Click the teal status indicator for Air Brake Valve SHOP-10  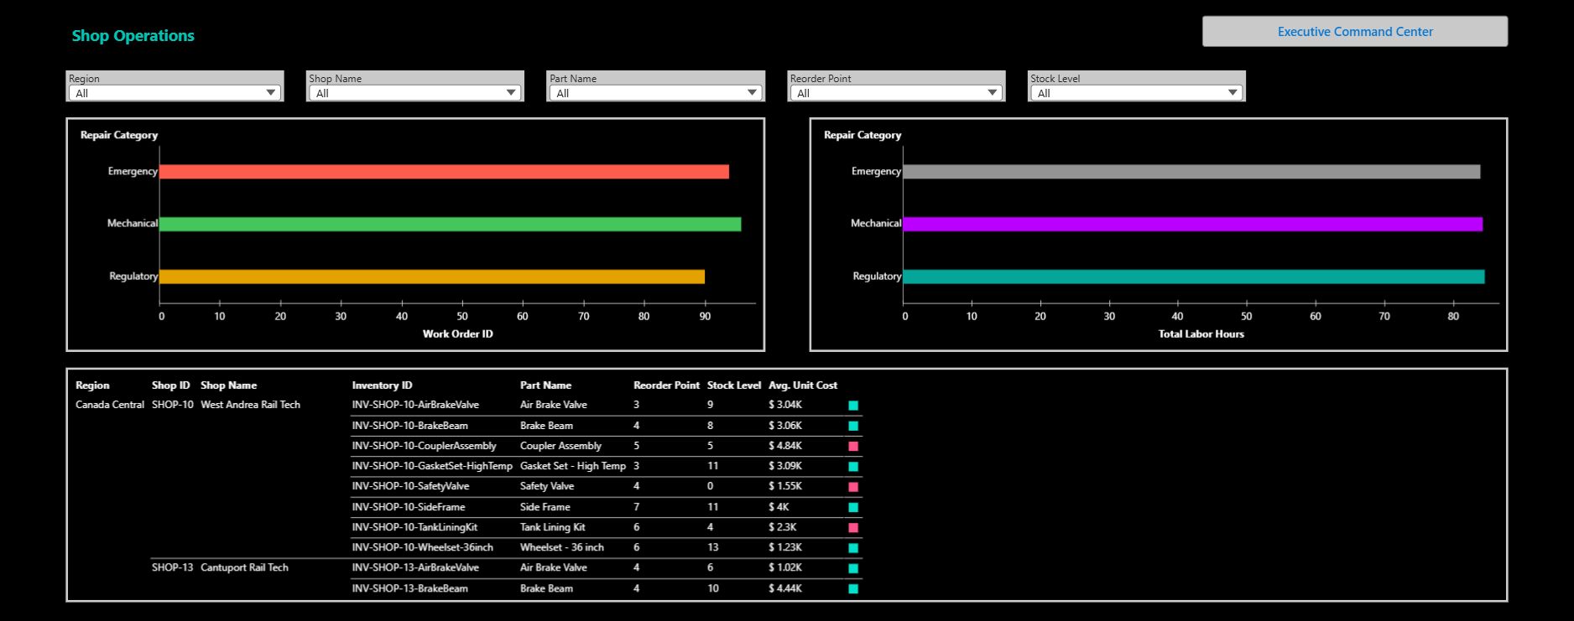pyautogui.click(x=853, y=406)
